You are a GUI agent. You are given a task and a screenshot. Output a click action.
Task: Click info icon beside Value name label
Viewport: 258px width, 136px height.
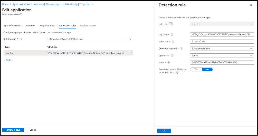click(173, 42)
